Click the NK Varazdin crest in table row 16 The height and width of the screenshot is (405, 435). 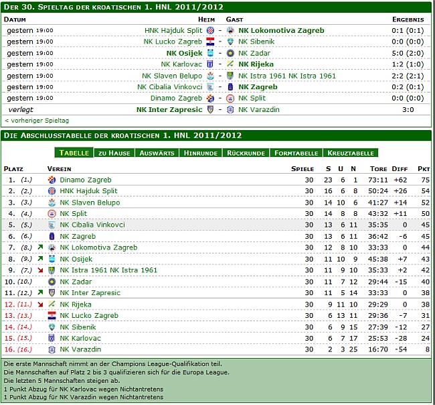coord(52,349)
